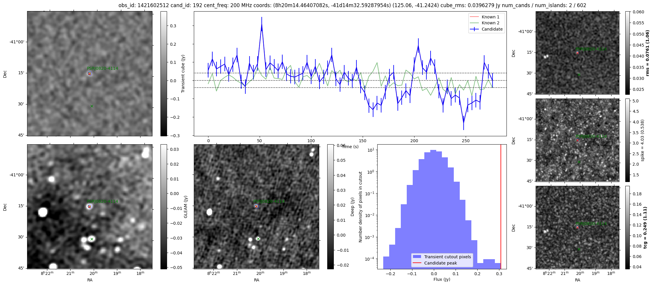Click the green X marker in the Deep image
The image size is (653, 285).
coord(258,239)
